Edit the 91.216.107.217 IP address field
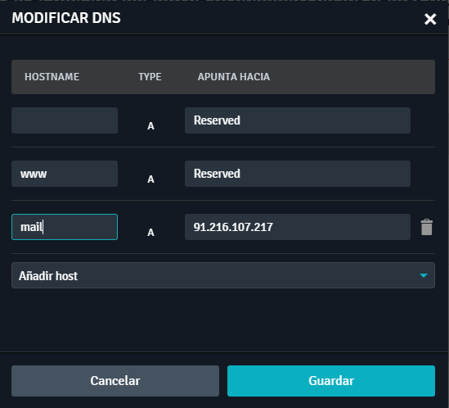 click(298, 227)
